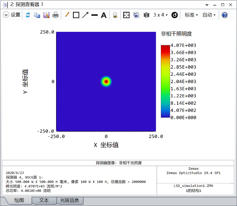Click the print icon
The width and height of the screenshot is (237, 206).
[56, 15]
